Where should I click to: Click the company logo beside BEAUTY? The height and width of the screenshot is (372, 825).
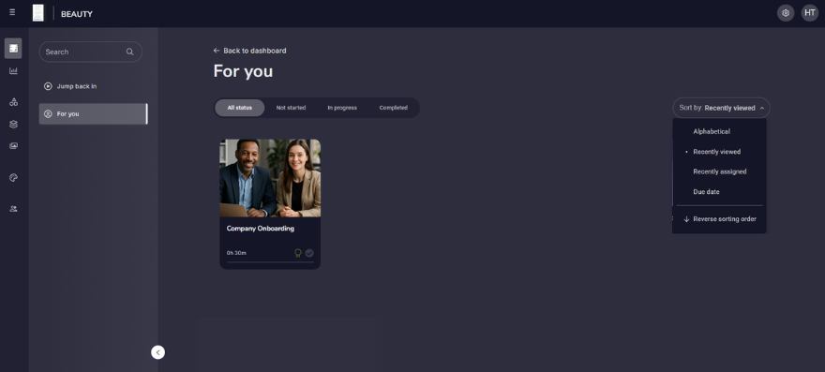(x=38, y=13)
